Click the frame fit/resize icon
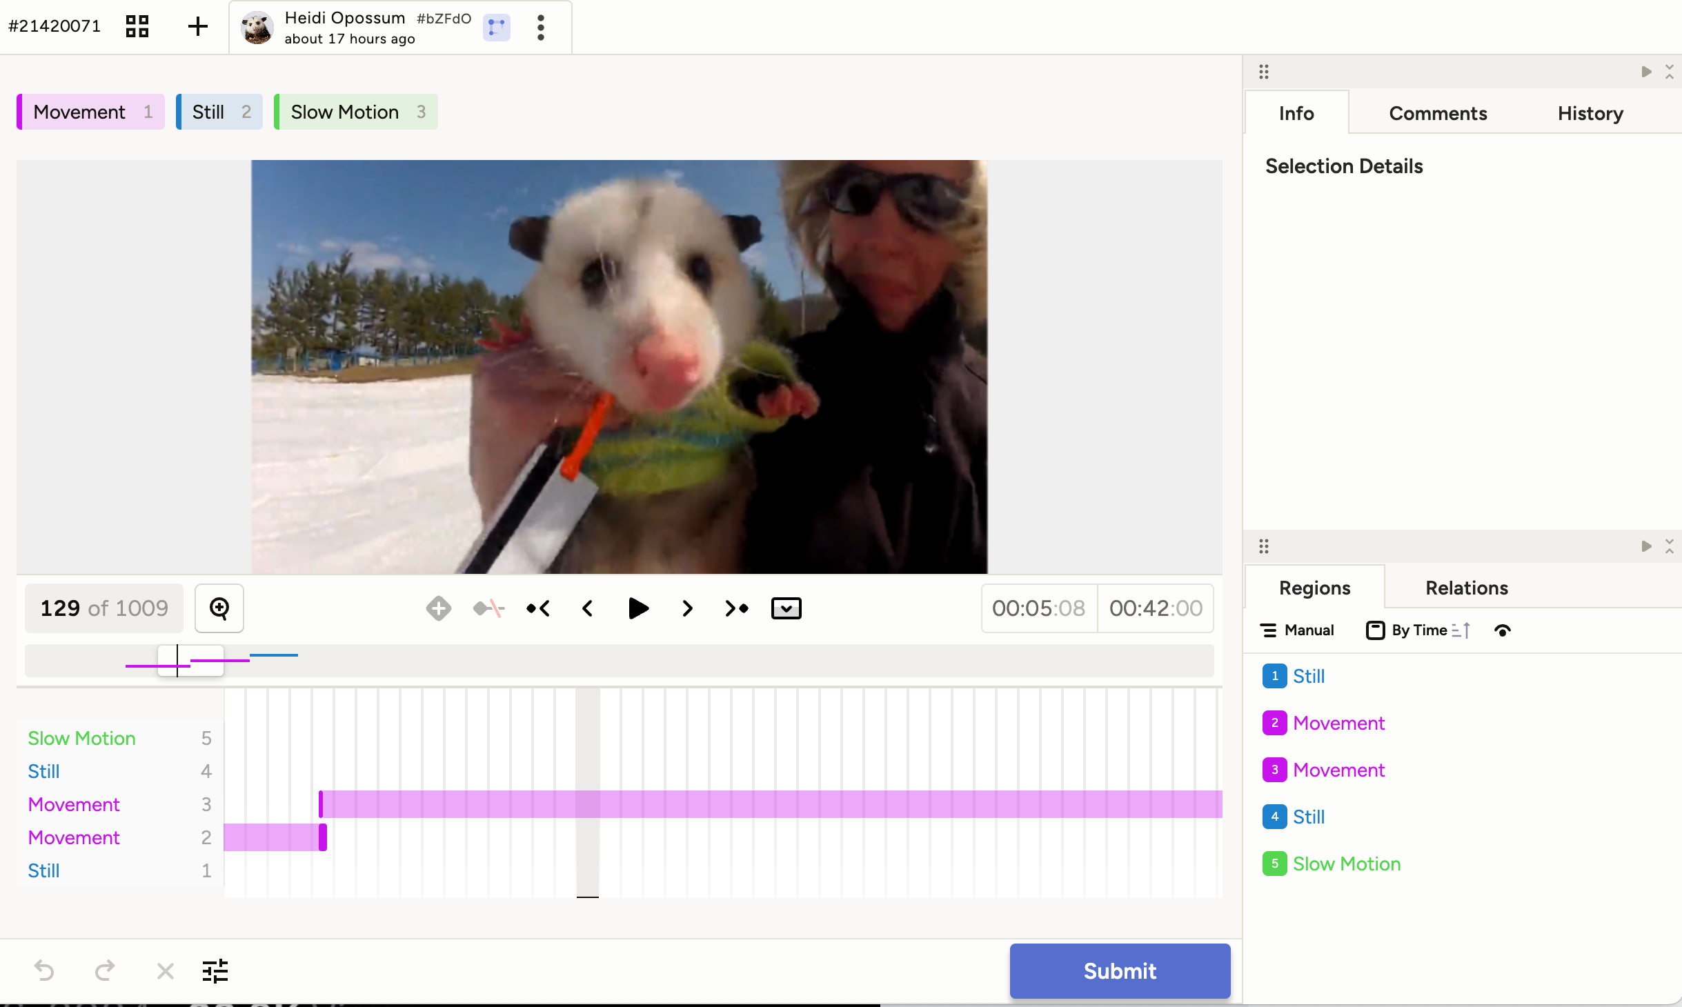1682x1007 pixels. (x=786, y=608)
